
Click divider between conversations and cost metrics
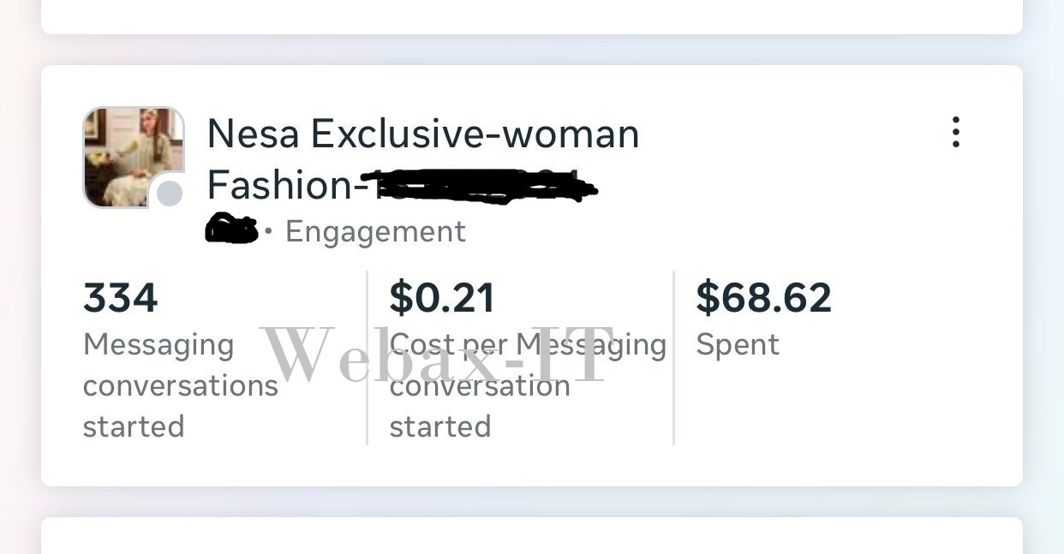pyautogui.click(x=367, y=358)
